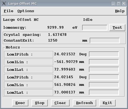Click the Exec button
This screenshot has width=128, height=109.
pos(20,103)
